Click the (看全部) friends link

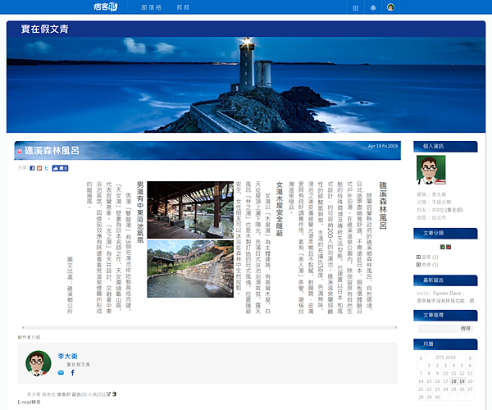pyautogui.click(x=454, y=210)
